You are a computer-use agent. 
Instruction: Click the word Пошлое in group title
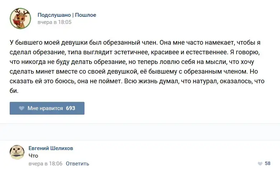[86, 15]
